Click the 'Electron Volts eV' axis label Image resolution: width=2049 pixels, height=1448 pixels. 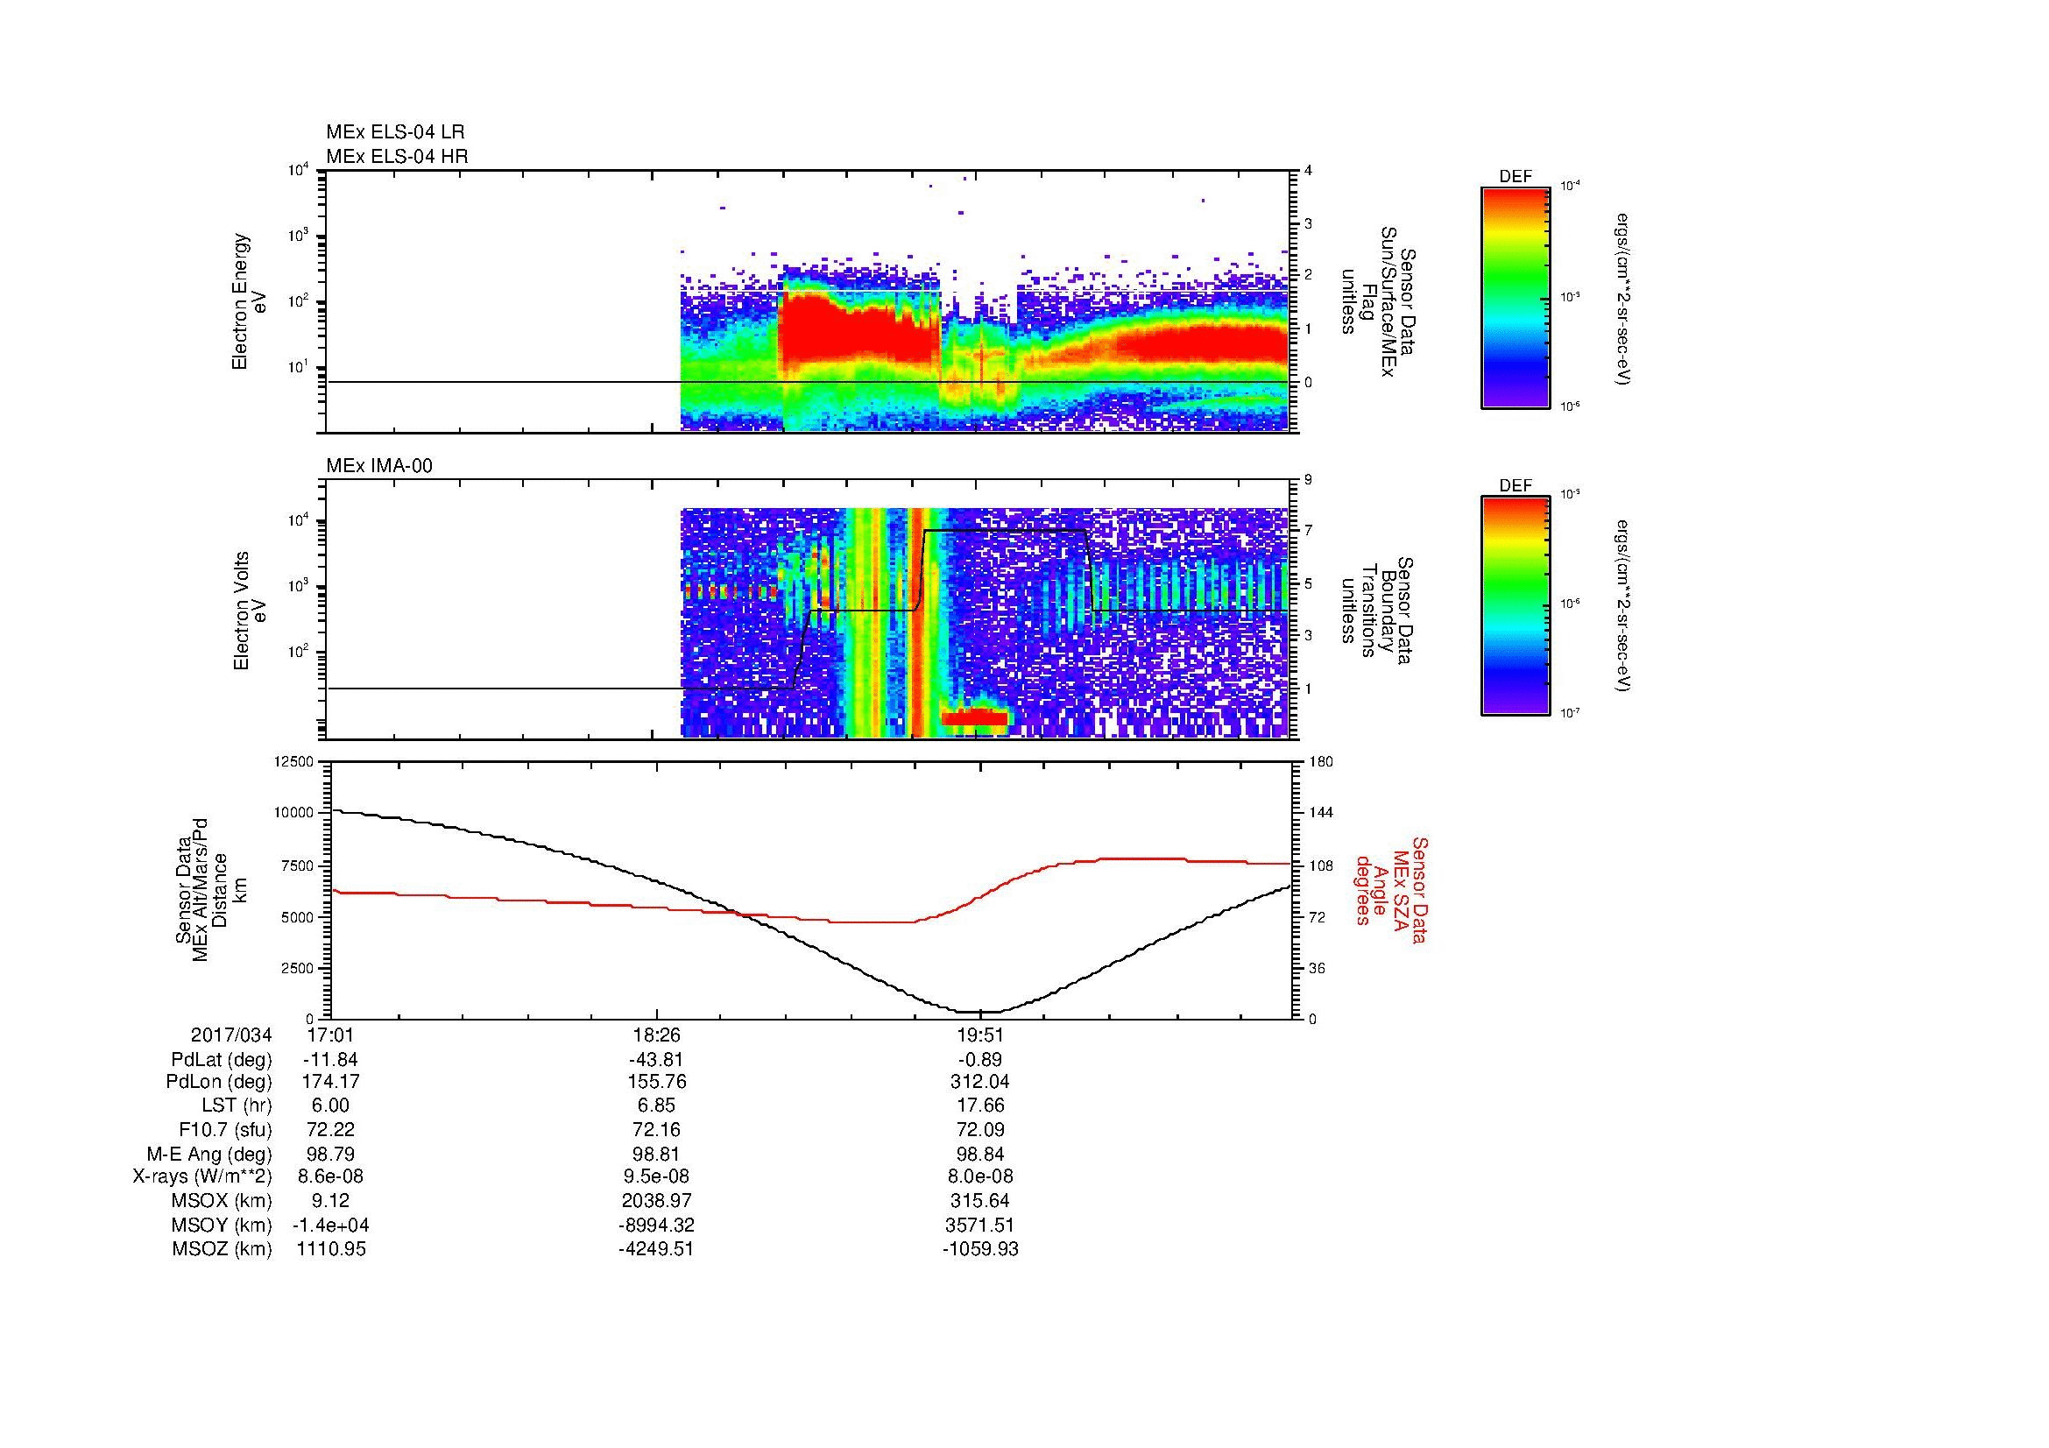(249, 611)
